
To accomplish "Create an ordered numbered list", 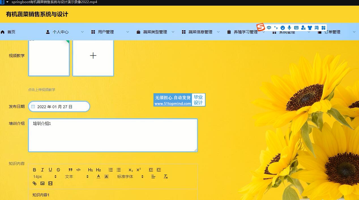I will pyautogui.click(x=111, y=170).
